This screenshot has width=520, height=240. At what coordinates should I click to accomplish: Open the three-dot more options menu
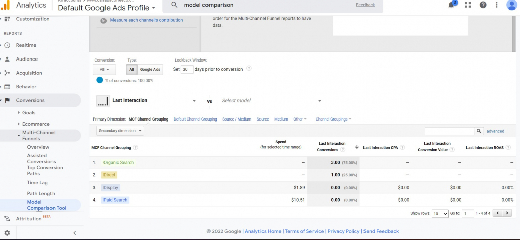pos(496,5)
